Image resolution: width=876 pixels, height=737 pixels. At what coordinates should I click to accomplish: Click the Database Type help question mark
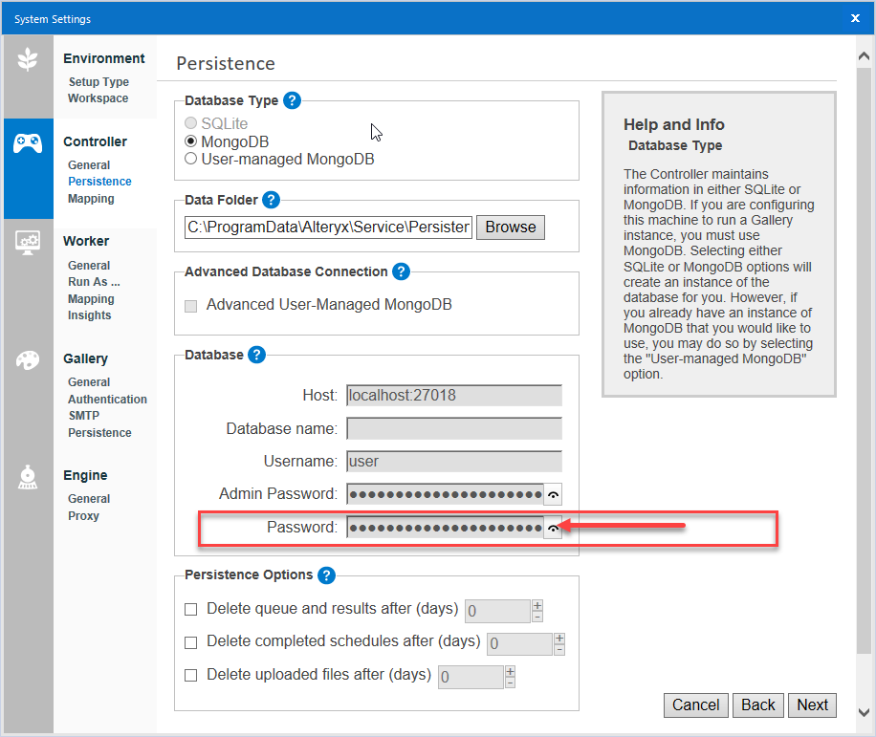point(292,100)
